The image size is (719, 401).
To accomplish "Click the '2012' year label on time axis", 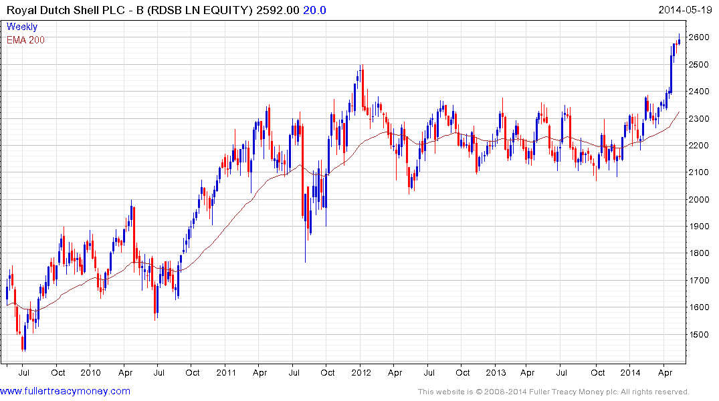I will (361, 372).
